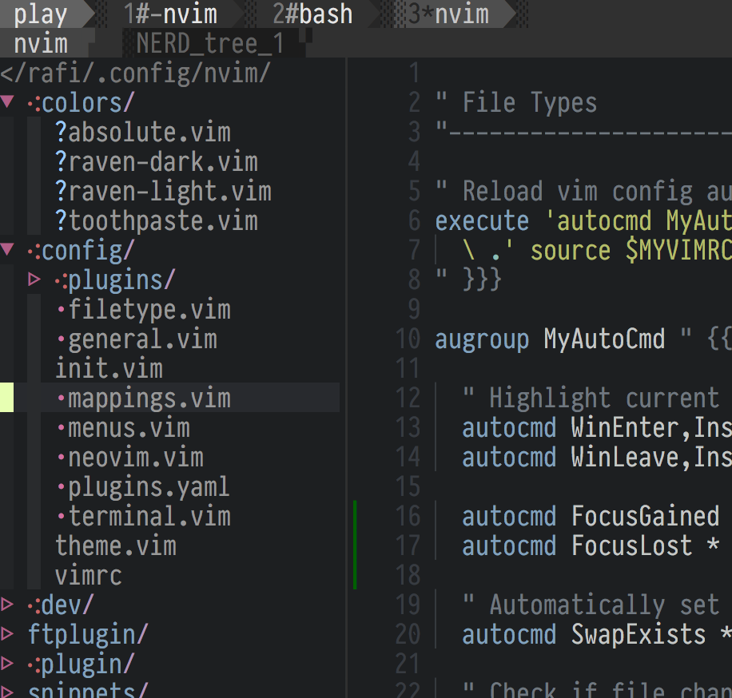Click the dot icon beside neovim.vim
Image resolution: width=732 pixels, height=698 pixels.
tap(62, 457)
